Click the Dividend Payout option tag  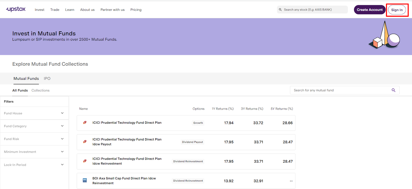(192, 142)
